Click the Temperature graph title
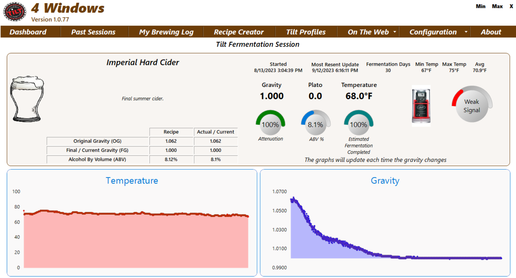 tap(132, 180)
